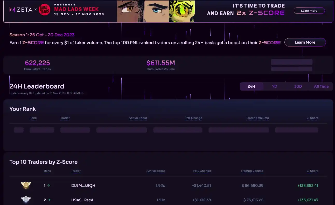
Task: Click the silver rank 2 badge icon
Action: pyautogui.click(x=26, y=200)
